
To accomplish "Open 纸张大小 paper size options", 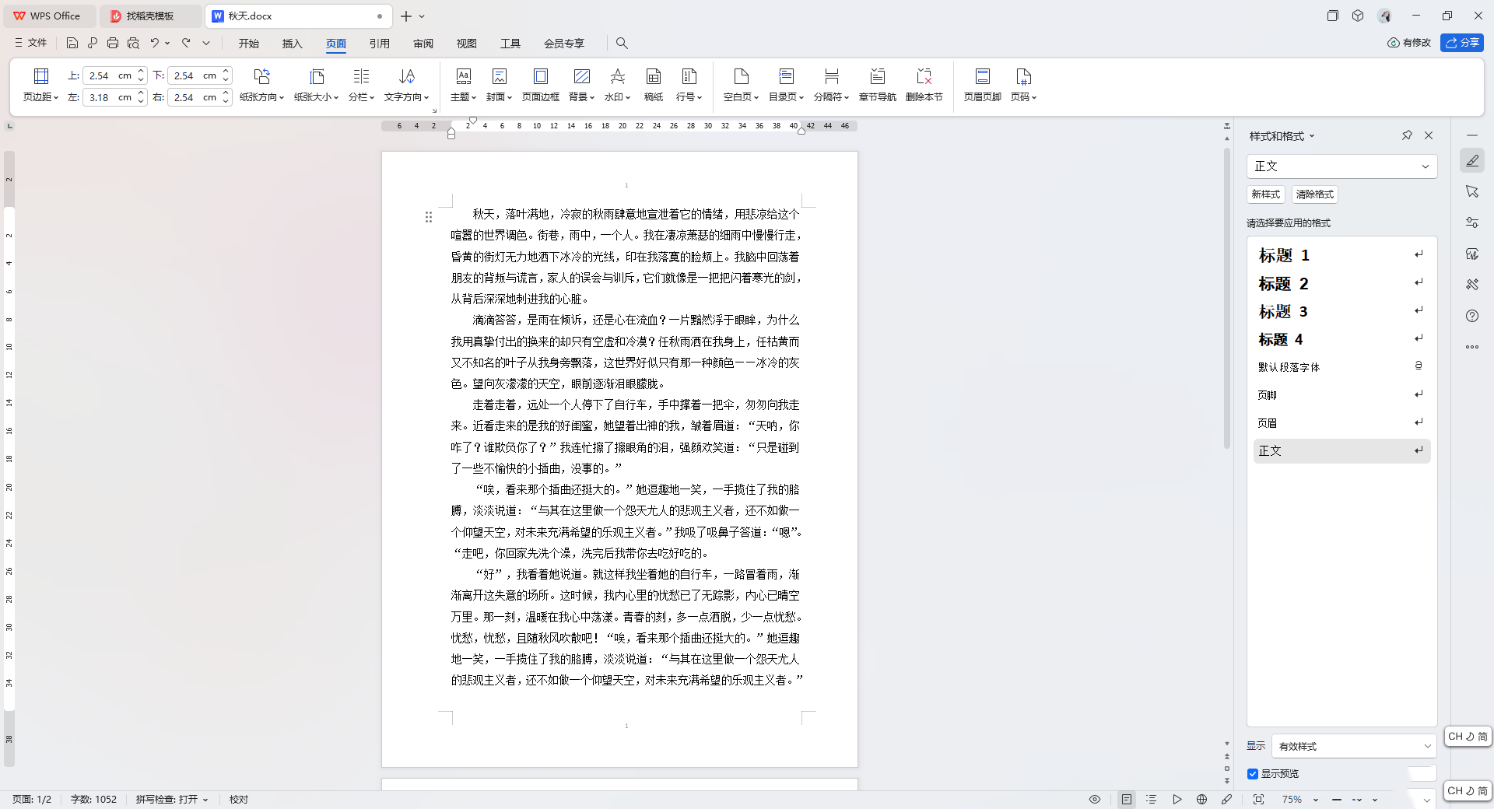I will 316,85.
